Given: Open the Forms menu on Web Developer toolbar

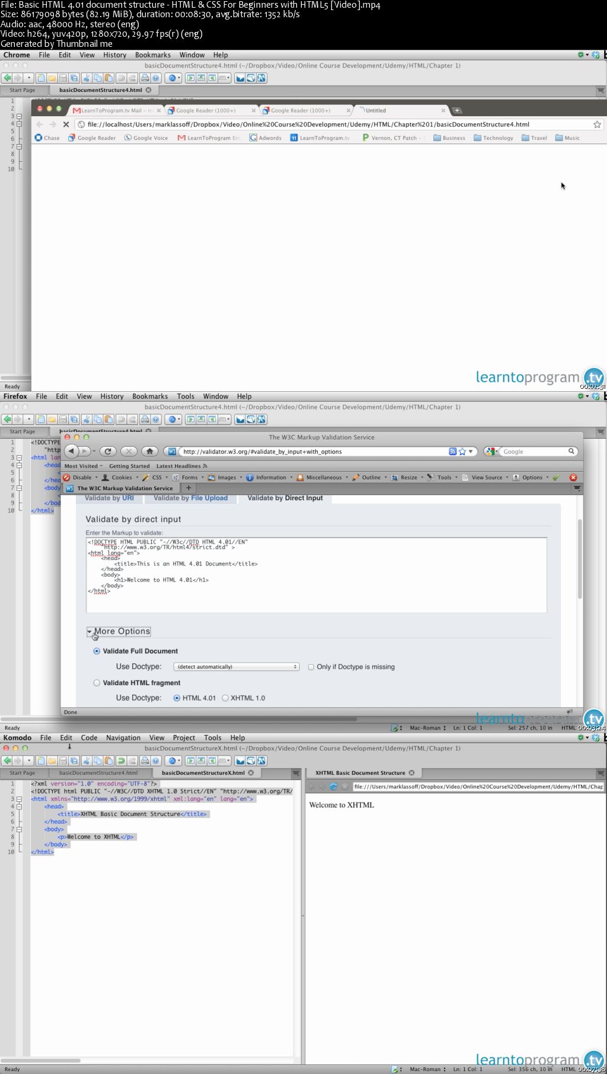Looking at the screenshot, I should coord(188,477).
